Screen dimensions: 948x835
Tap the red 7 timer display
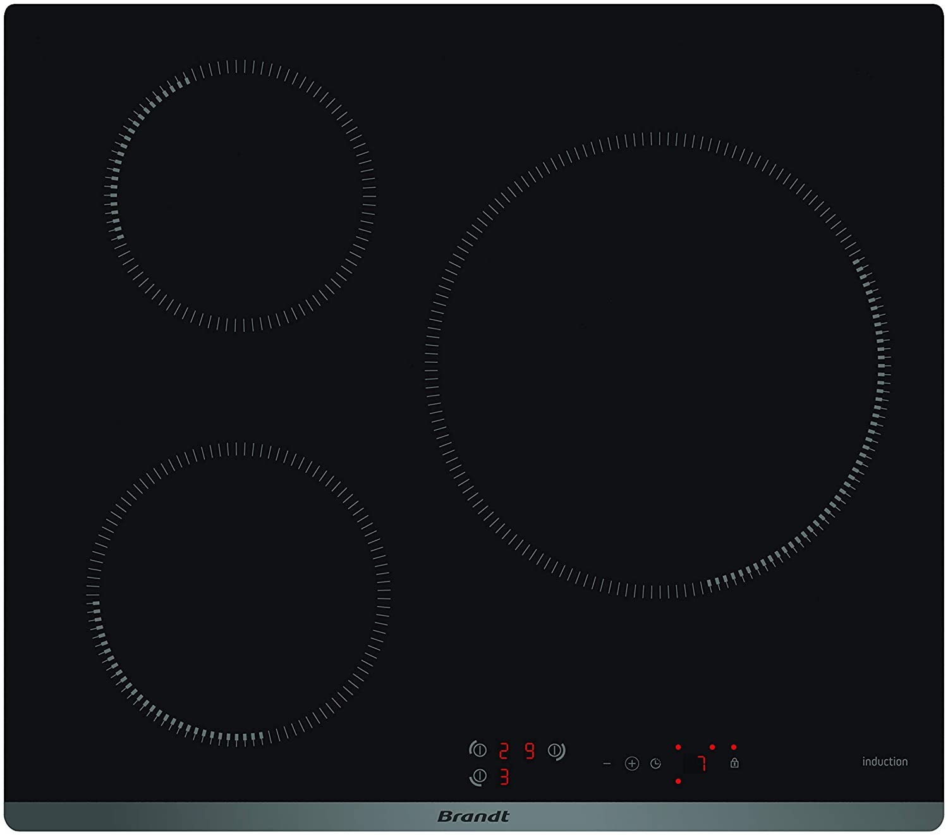click(701, 764)
